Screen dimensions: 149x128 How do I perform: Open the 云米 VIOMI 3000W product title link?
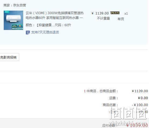coord(55,15)
